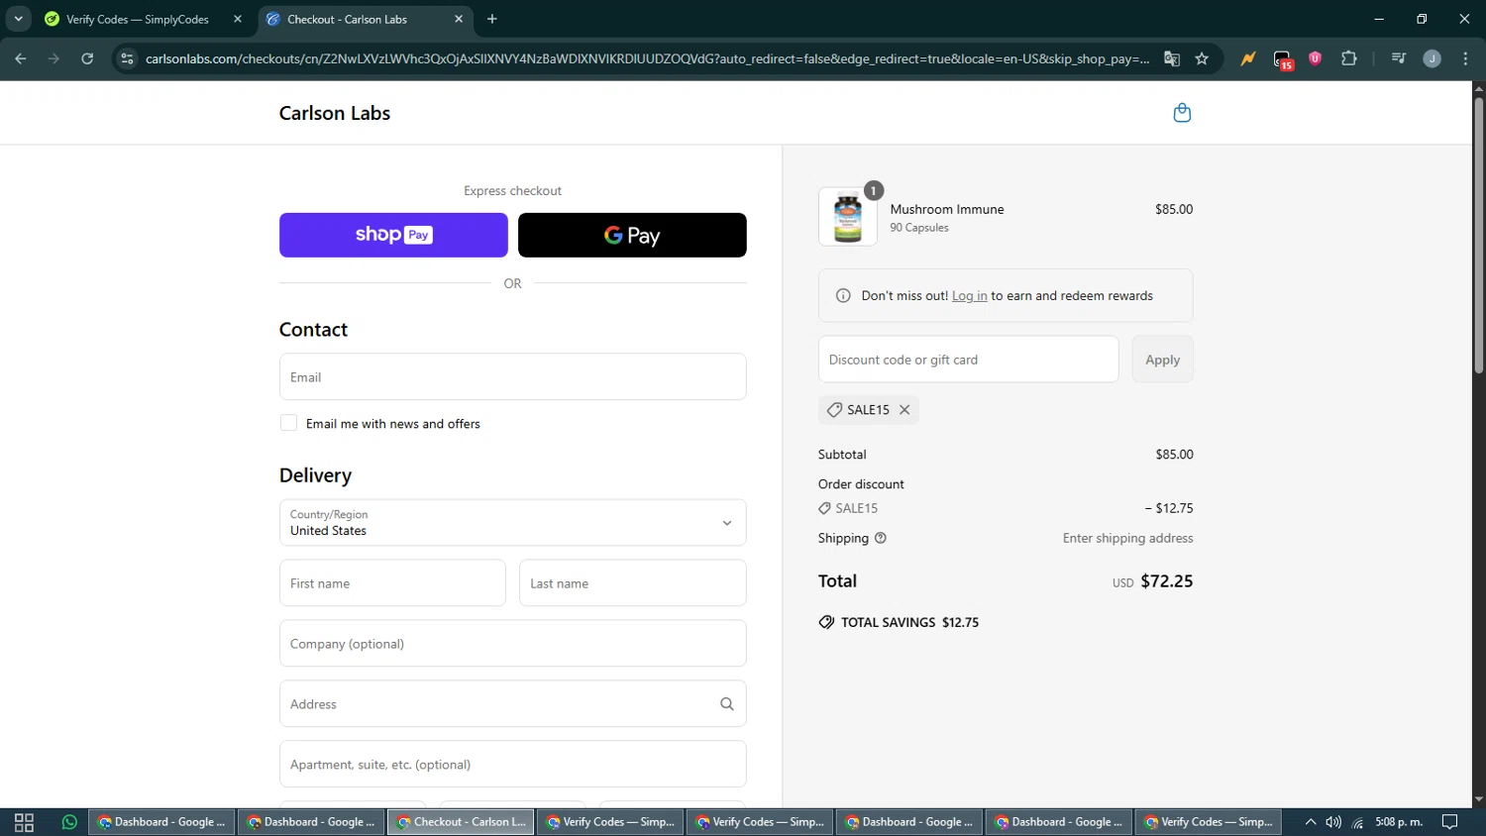
Task: Open Checkout - Carlson taskbar window
Action: tap(461, 822)
